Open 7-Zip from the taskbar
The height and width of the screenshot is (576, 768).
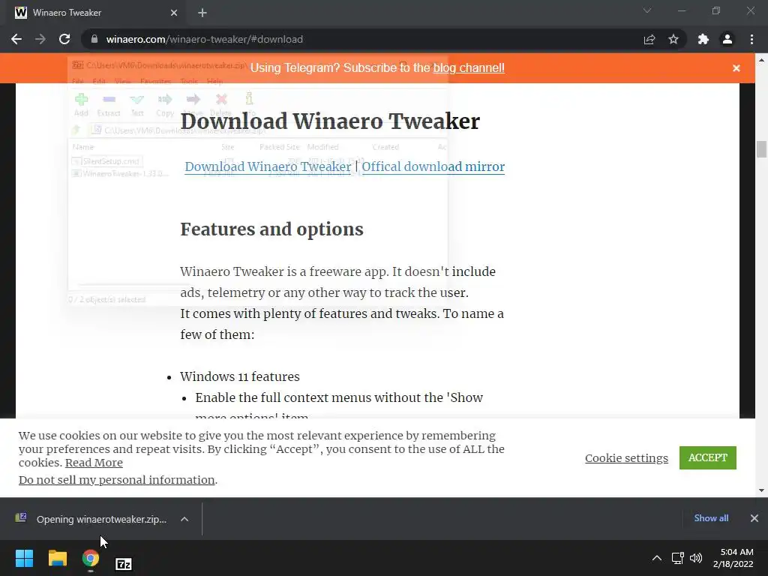[x=124, y=564]
